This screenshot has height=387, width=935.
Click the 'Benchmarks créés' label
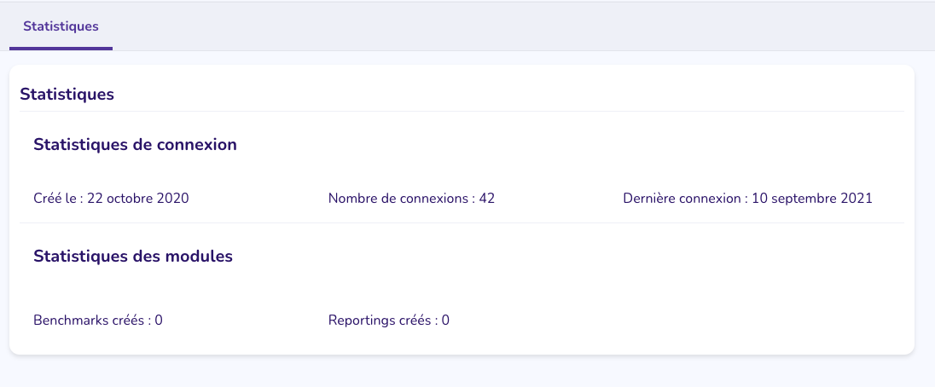pos(88,321)
